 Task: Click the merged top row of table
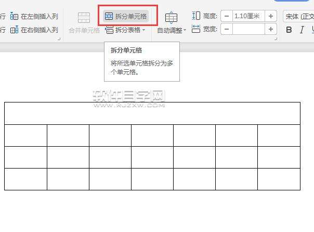[x=152, y=113]
